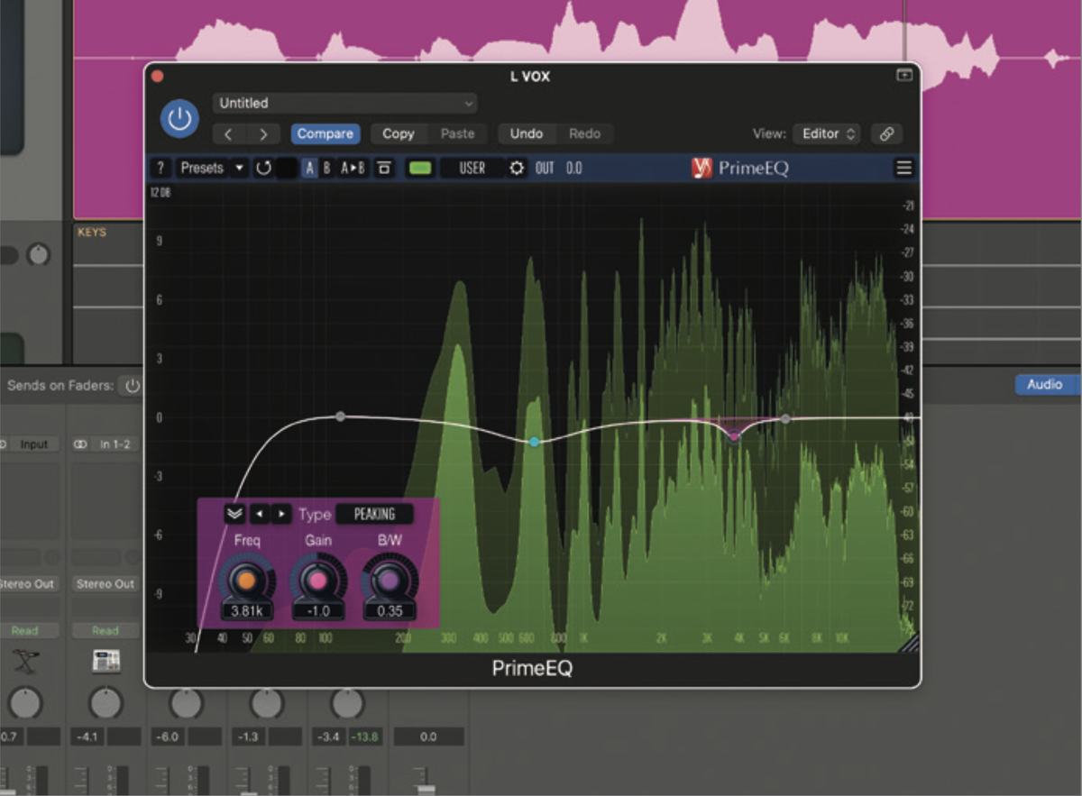Enable the green output meter toggle
The width and height of the screenshot is (1082, 796).
click(x=418, y=168)
